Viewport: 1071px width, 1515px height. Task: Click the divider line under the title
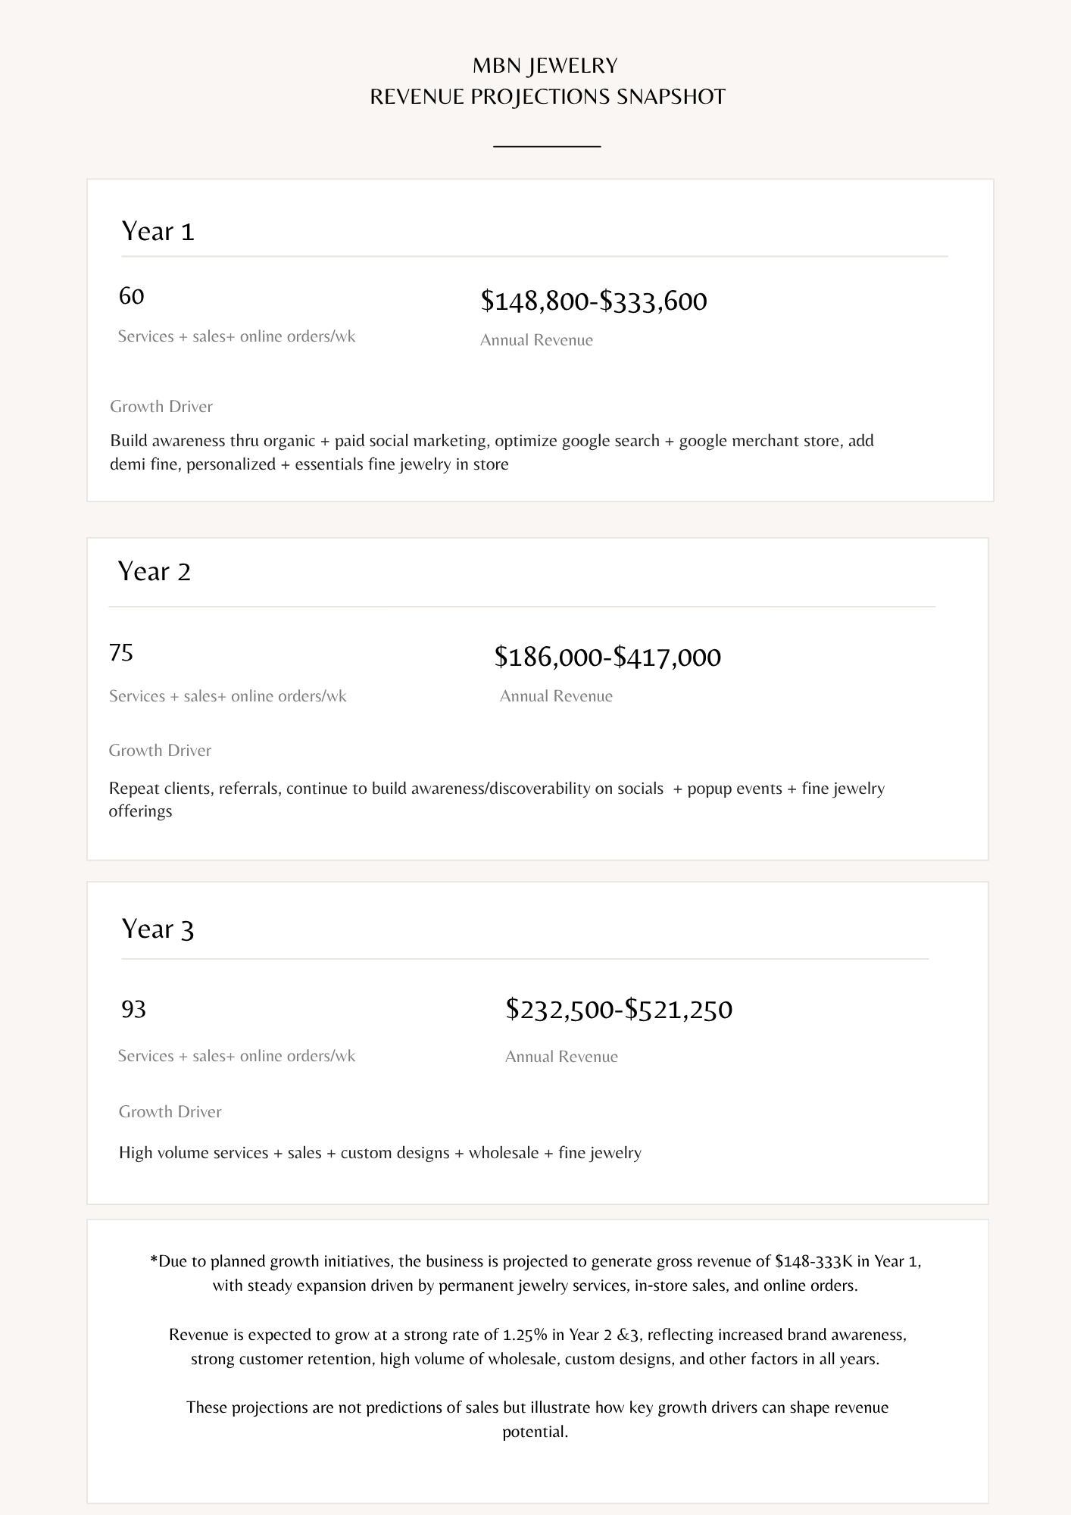(x=547, y=146)
